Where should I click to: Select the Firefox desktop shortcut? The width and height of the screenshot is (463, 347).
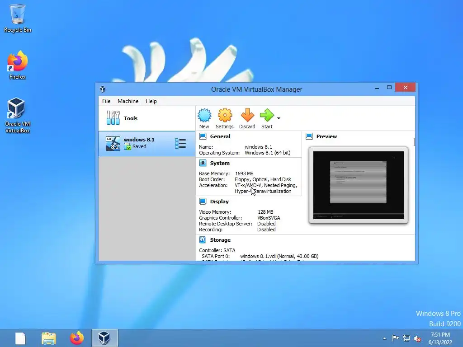18,65
